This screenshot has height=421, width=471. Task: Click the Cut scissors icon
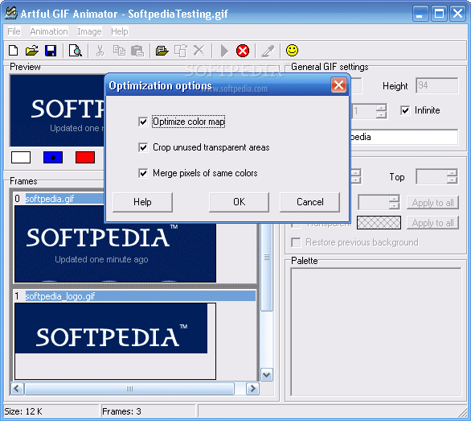100,51
